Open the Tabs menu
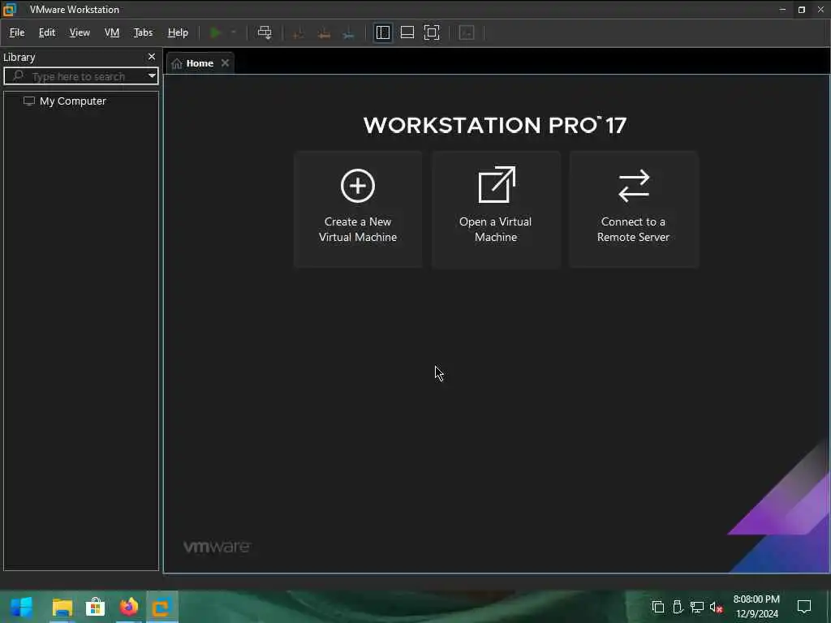The height and width of the screenshot is (623, 831). tap(143, 32)
